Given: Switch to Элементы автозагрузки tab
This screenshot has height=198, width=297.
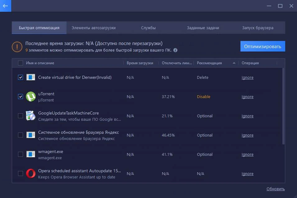Looking at the screenshot, I should (x=94, y=28).
